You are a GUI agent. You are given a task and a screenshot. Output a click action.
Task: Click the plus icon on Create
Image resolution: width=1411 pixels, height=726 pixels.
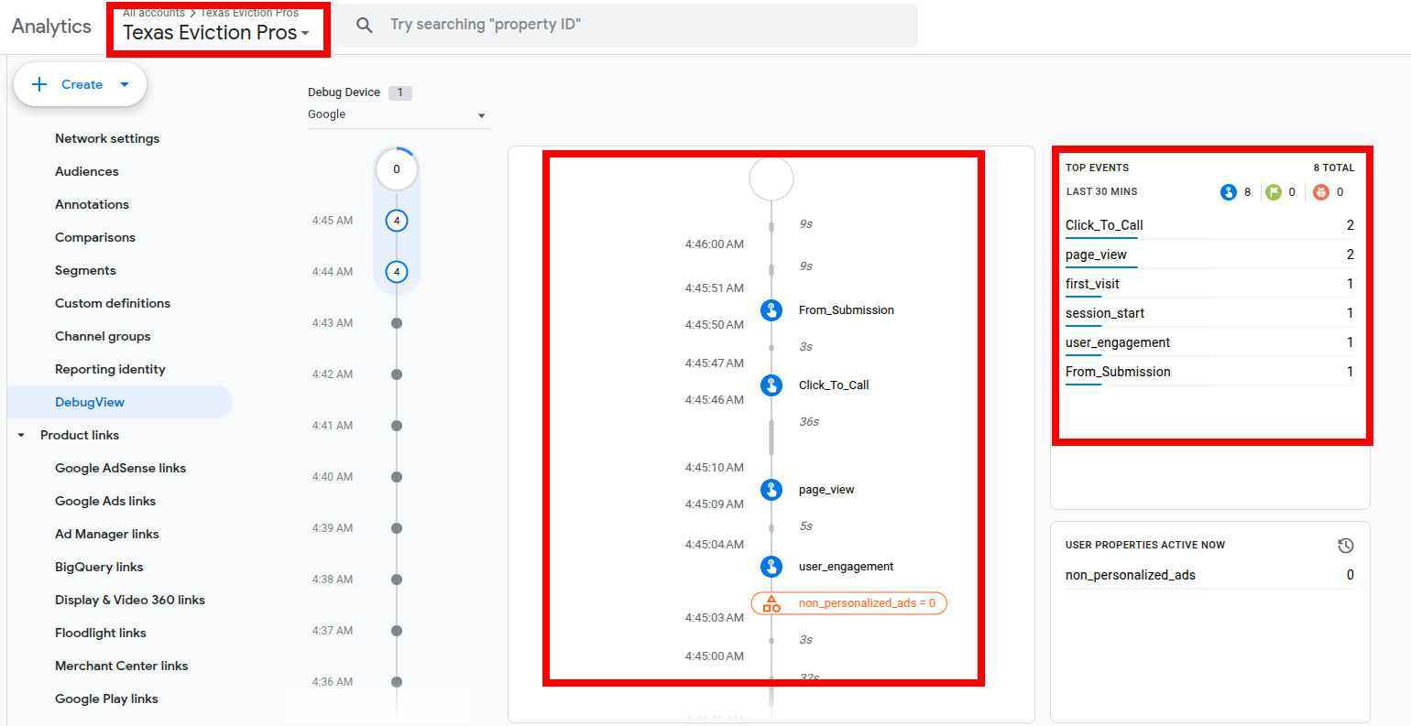tap(39, 84)
